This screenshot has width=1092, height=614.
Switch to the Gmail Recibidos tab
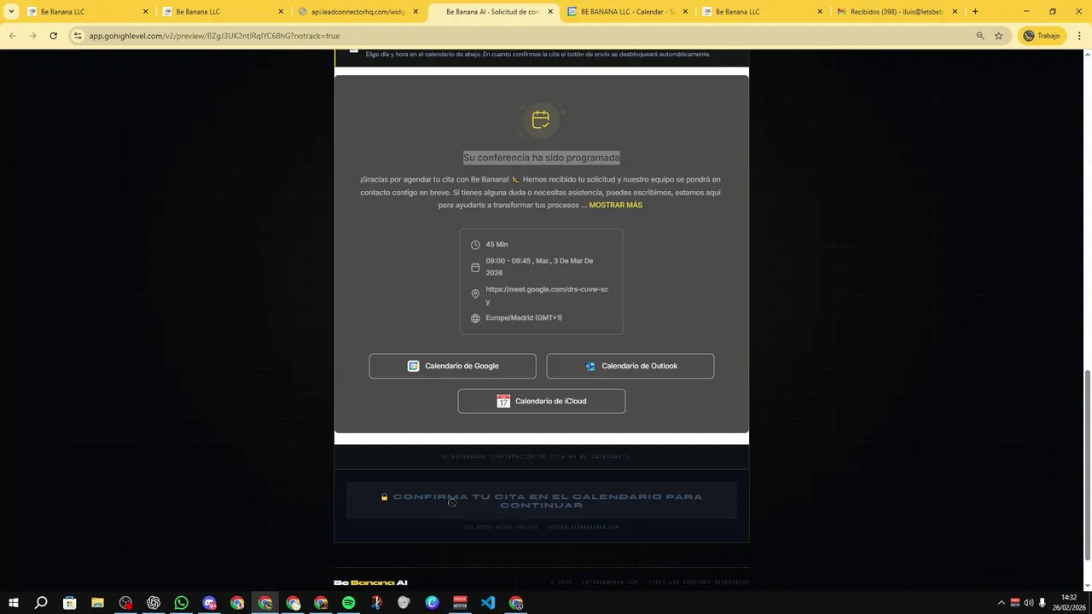coord(897,12)
